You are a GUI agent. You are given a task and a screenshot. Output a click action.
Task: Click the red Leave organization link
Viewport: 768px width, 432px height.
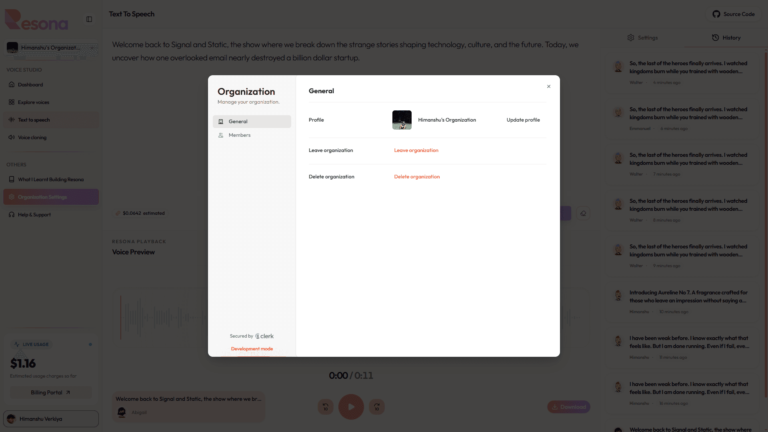click(x=416, y=150)
